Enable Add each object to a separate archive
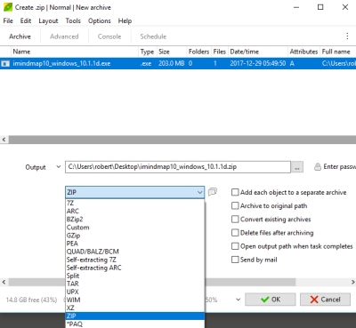This screenshot has width=356, height=328. (x=235, y=192)
